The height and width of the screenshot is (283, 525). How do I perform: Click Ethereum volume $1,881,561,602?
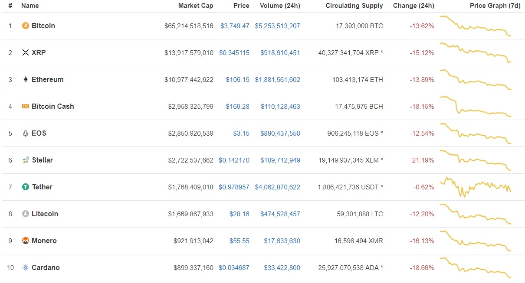point(278,80)
